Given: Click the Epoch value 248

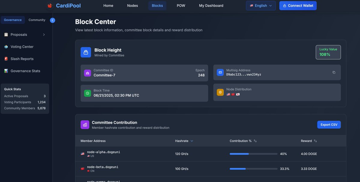Looking at the screenshot, I should click(x=201, y=75).
